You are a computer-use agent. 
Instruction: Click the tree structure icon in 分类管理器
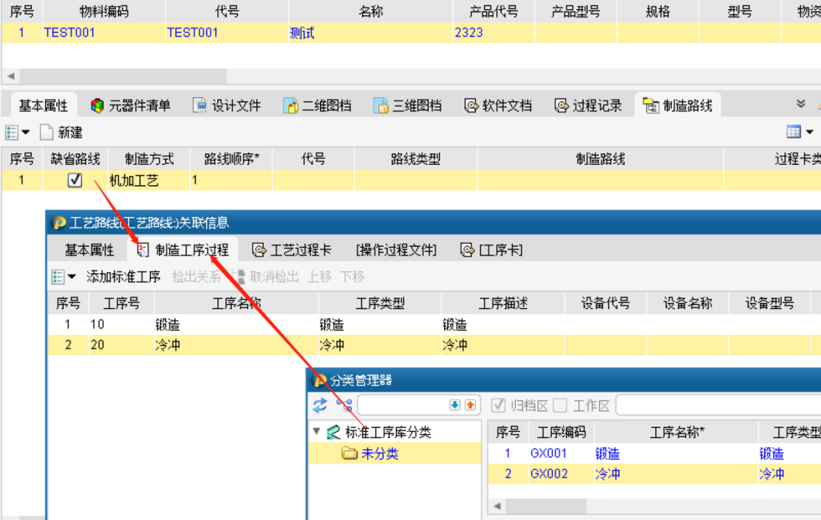coord(344,405)
